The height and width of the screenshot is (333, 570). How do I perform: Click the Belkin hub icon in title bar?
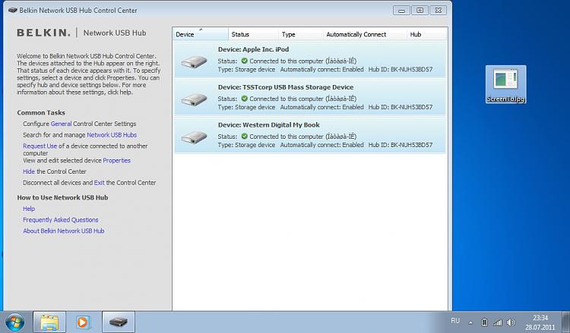(13, 10)
